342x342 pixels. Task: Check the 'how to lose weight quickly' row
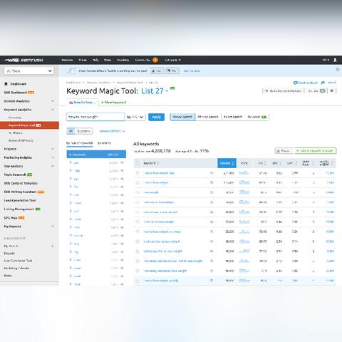(x=138, y=281)
